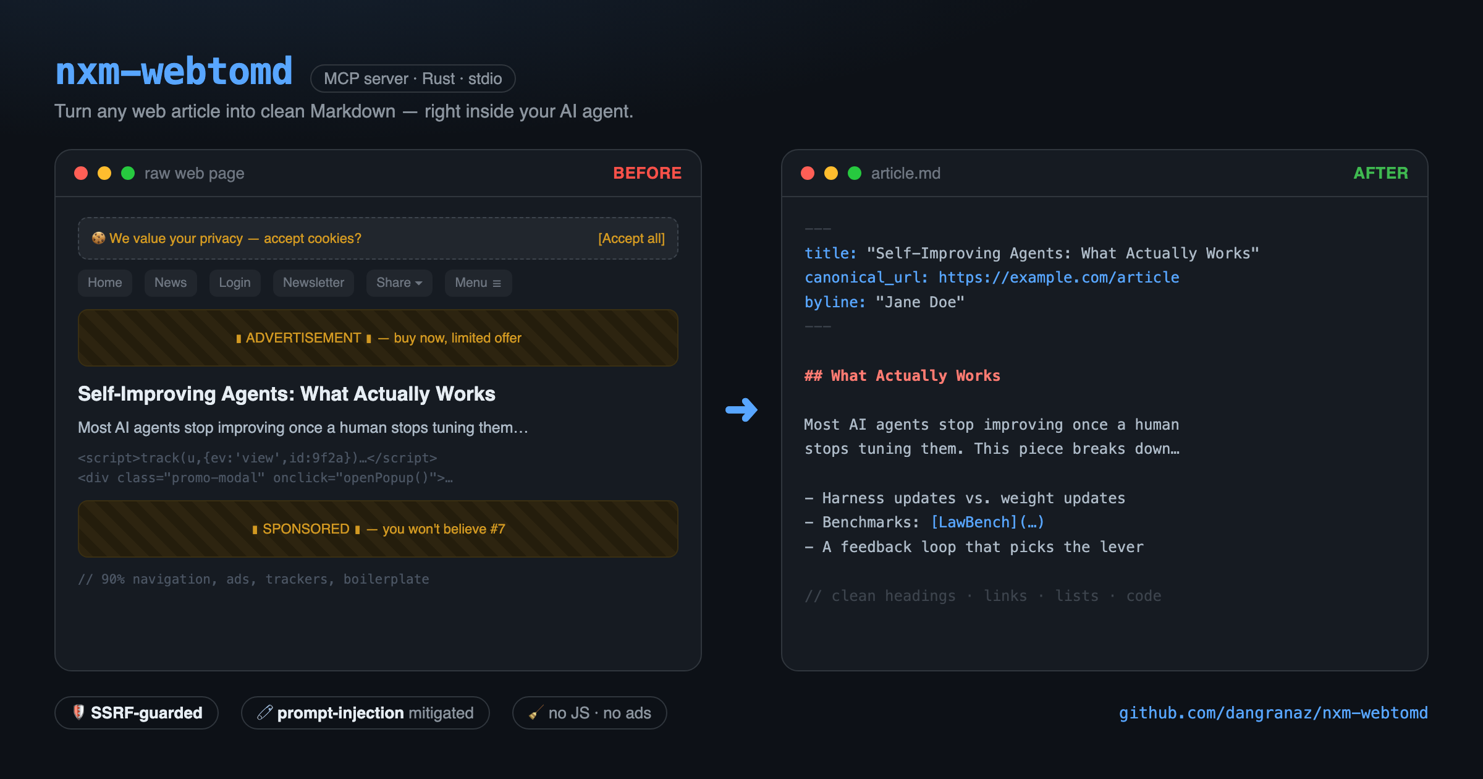Click the MCP server · Rust · stdio badge
The image size is (1483, 779).
click(413, 79)
